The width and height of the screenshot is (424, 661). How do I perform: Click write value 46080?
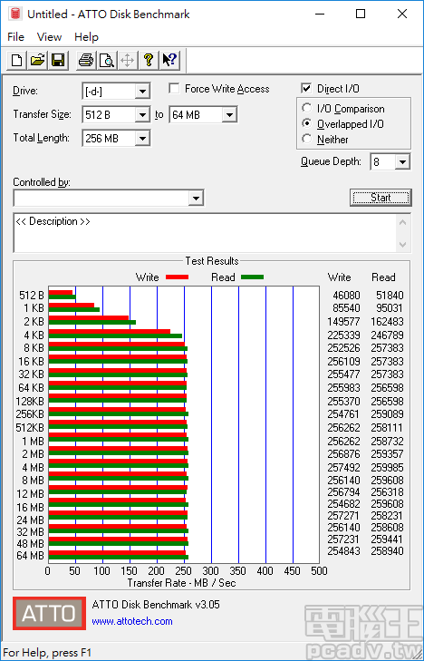coord(347,296)
